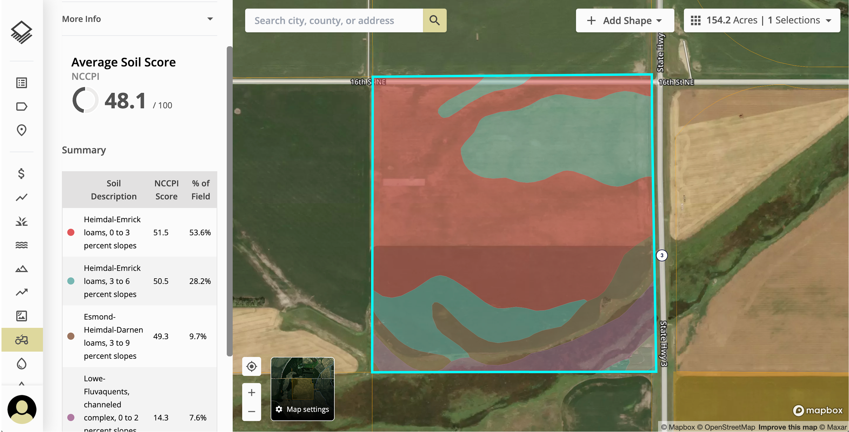The height and width of the screenshot is (432, 849).
Task: Open the dollar sign valuation icon
Action: coord(21,174)
